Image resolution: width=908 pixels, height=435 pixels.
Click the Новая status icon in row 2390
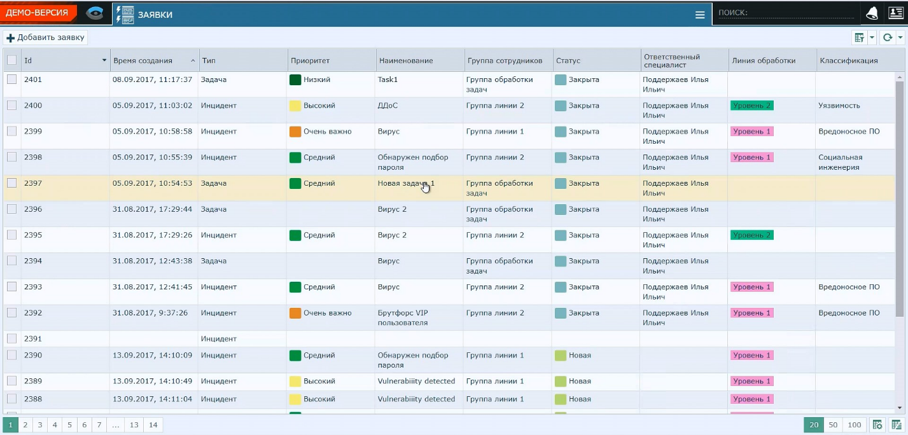tap(560, 356)
